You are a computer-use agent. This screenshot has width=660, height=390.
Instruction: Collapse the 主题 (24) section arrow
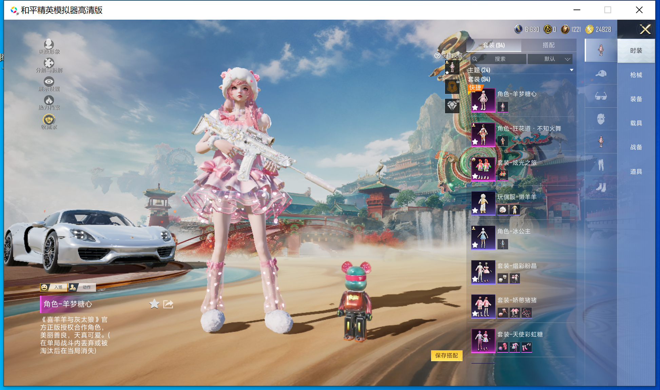point(571,70)
